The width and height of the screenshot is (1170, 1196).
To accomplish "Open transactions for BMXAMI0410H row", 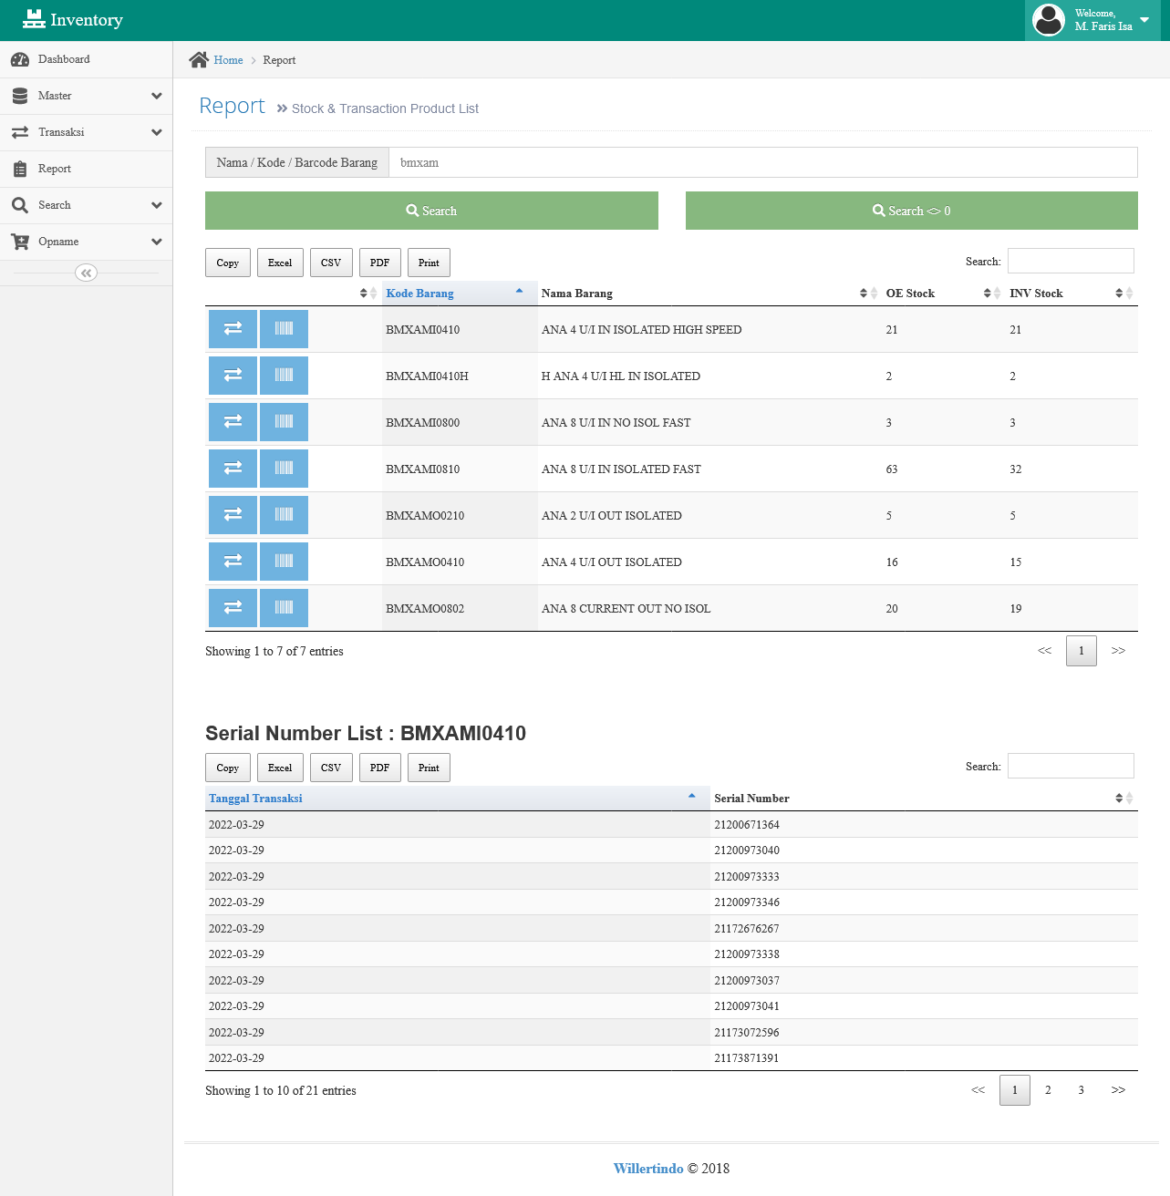I will 233,376.
